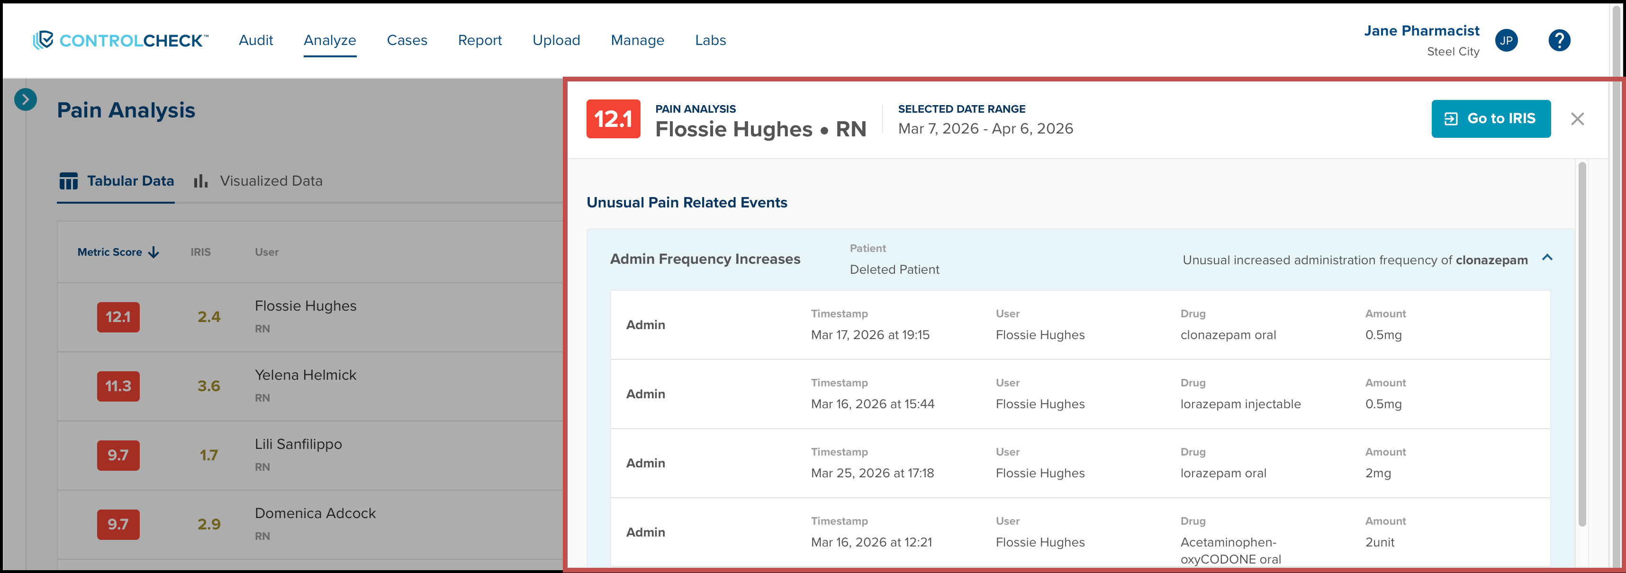Open the Labs menu item
This screenshot has height=573, width=1626.
pyautogui.click(x=710, y=40)
